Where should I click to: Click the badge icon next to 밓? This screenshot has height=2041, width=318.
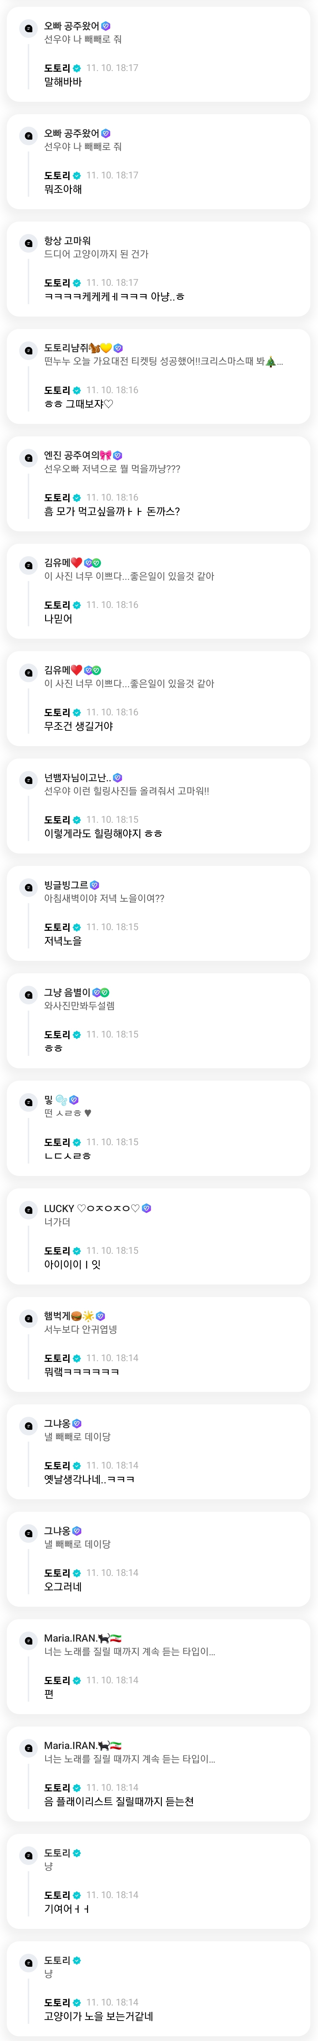coord(74,1100)
